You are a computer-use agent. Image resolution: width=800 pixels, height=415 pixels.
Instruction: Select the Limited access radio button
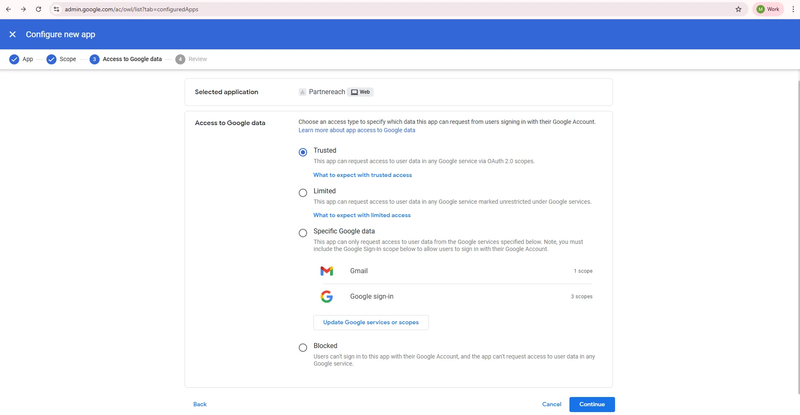click(303, 193)
